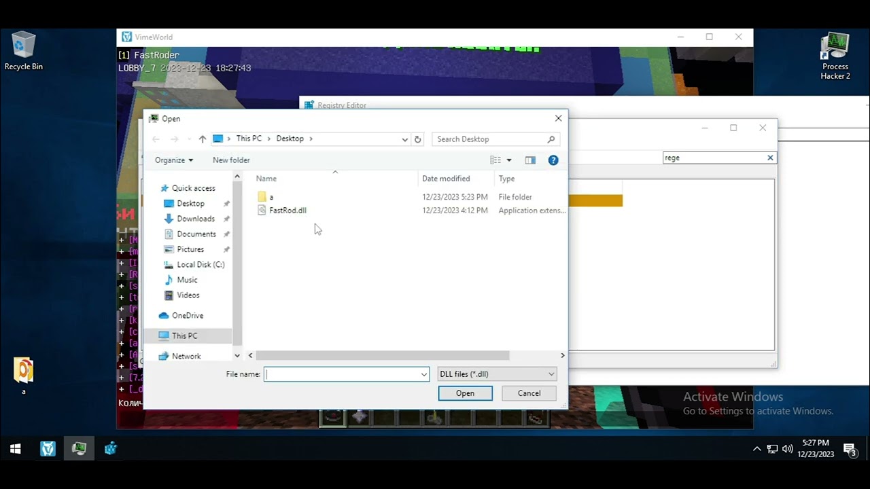Click the orange highlighted bar in background window
Image resolution: width=870 pixels, height=489 pixels.
[595, 201]
